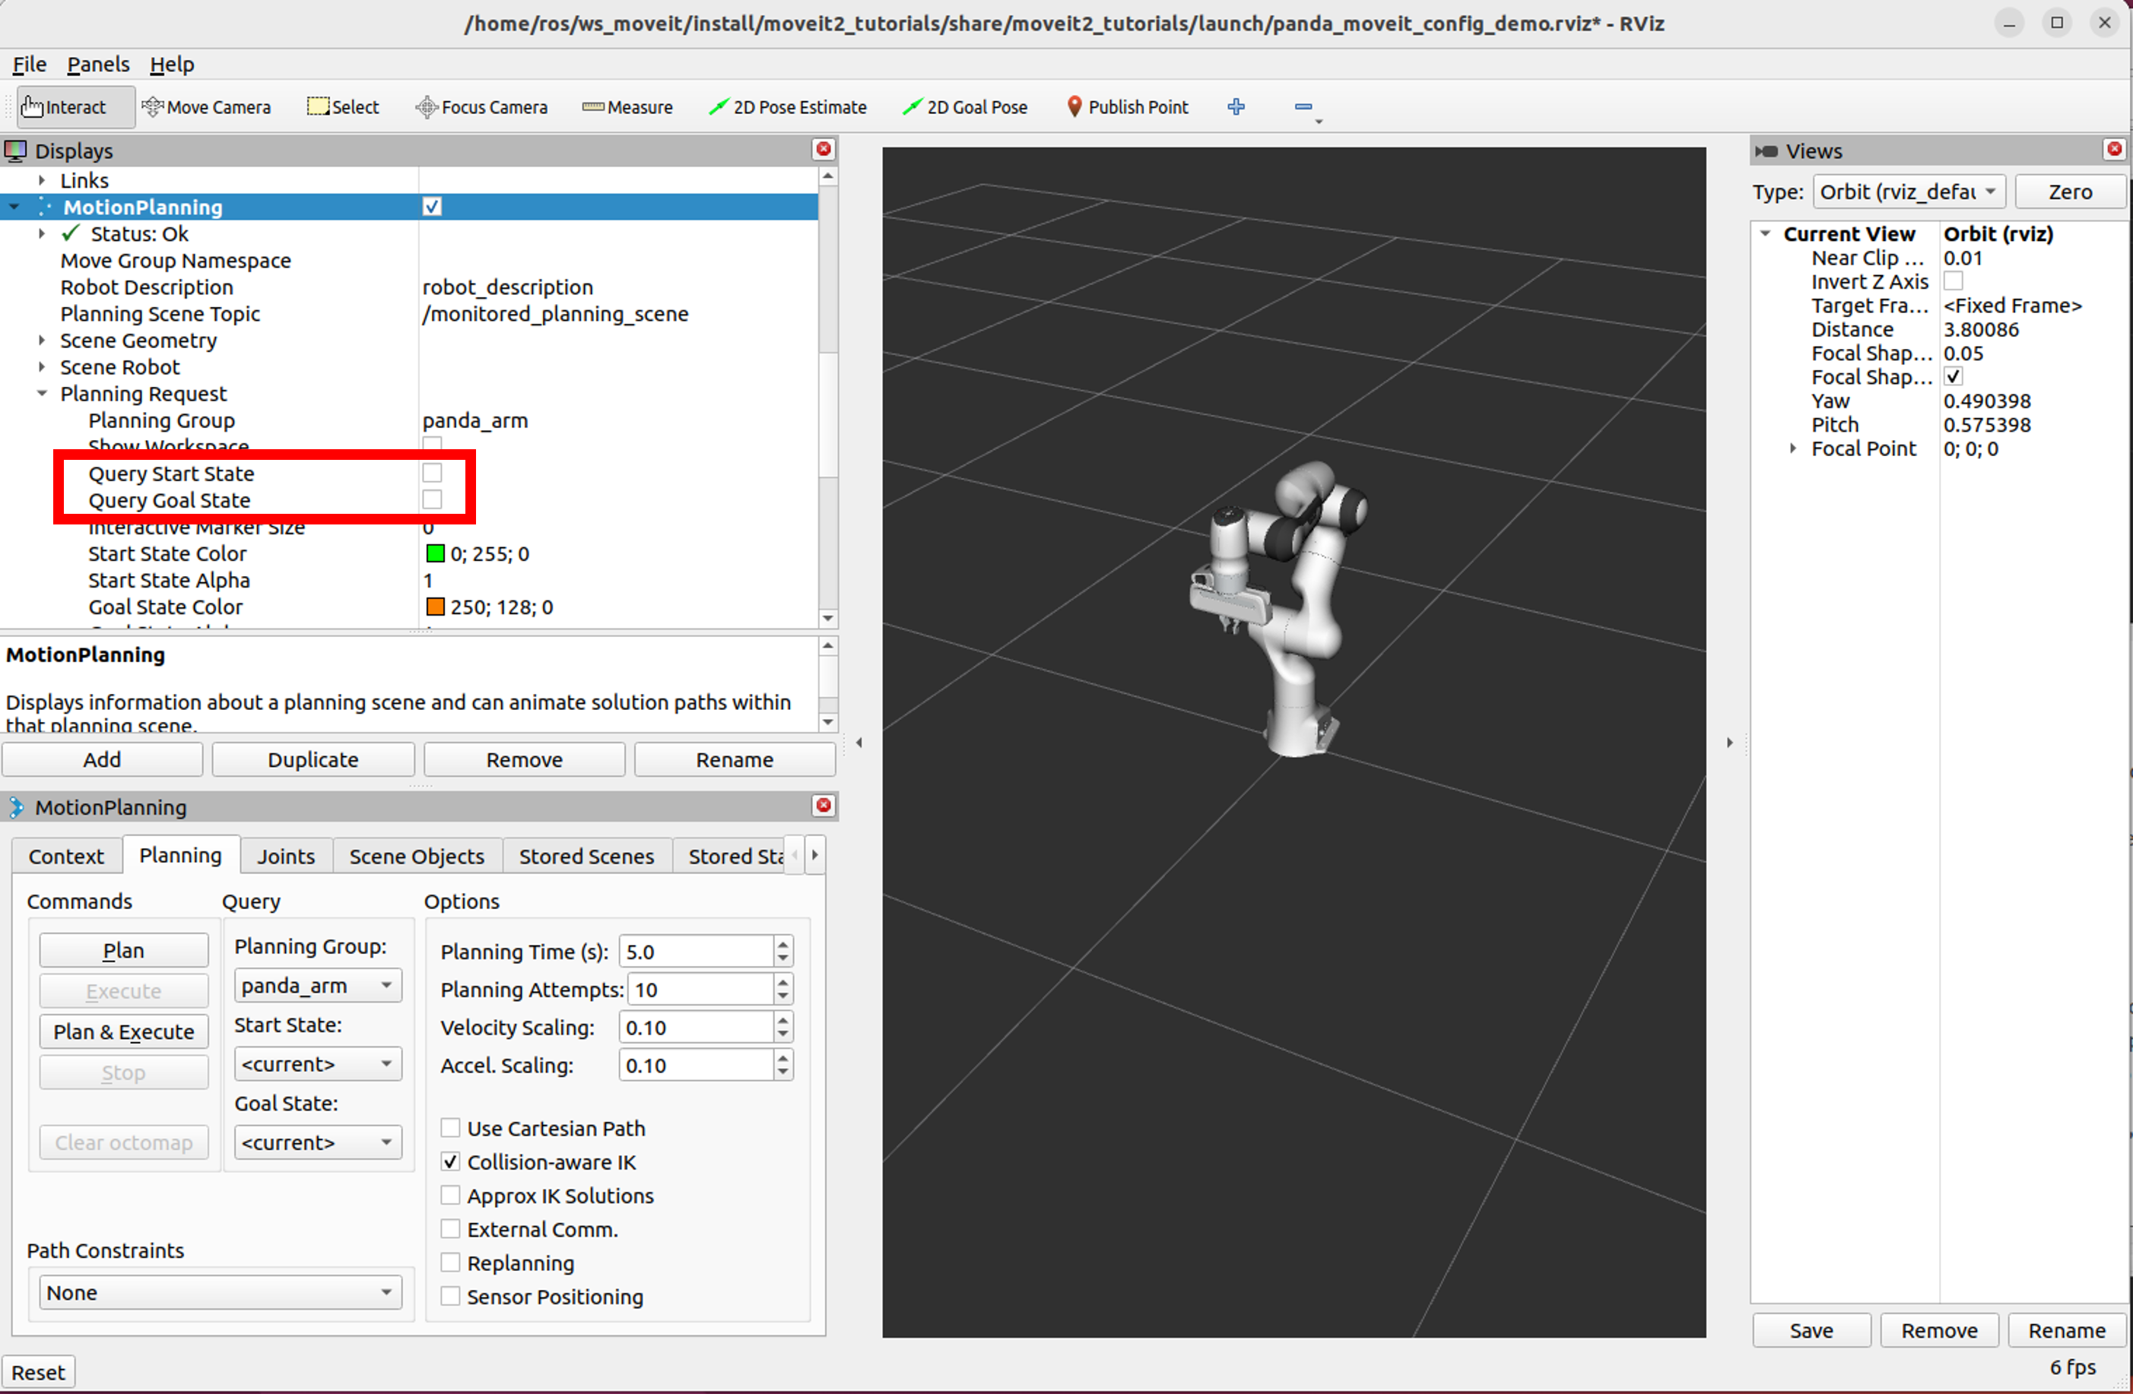
Task: Disable Collision-aware IK
Action: coord(451,1162)
